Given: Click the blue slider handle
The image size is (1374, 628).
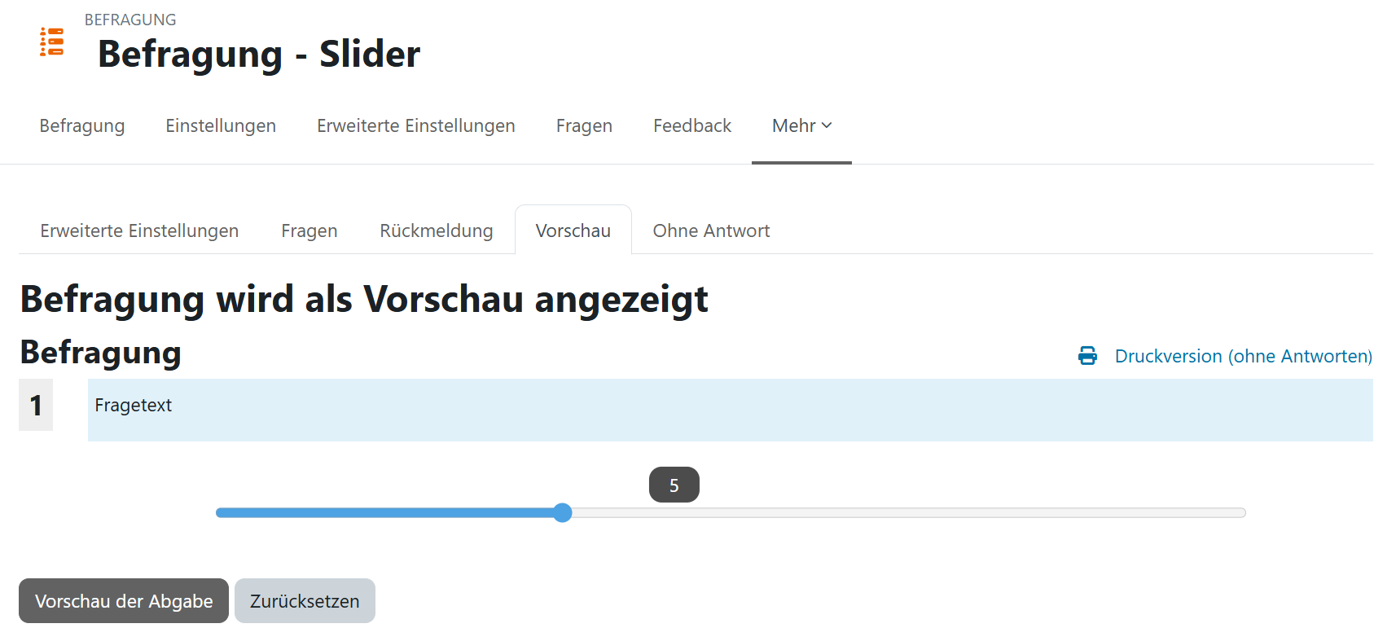Looking at the screenshot, I should pos(562,512).
